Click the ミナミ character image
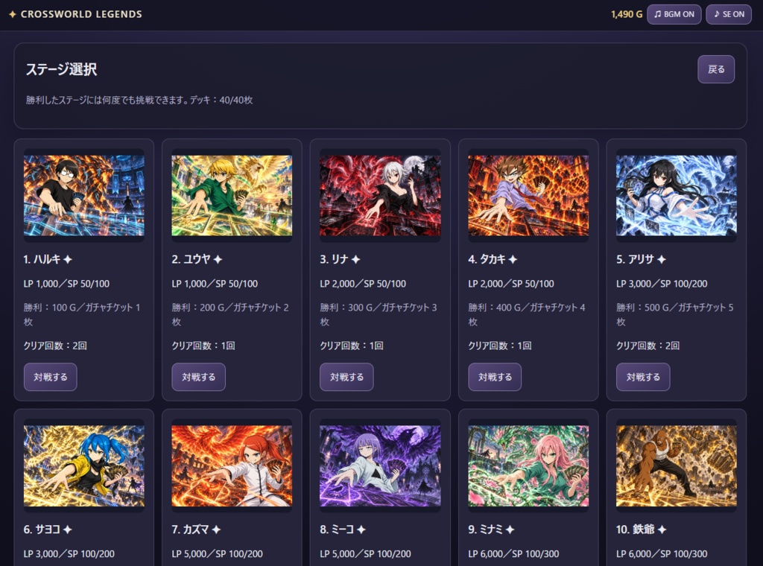 (528, 465)
